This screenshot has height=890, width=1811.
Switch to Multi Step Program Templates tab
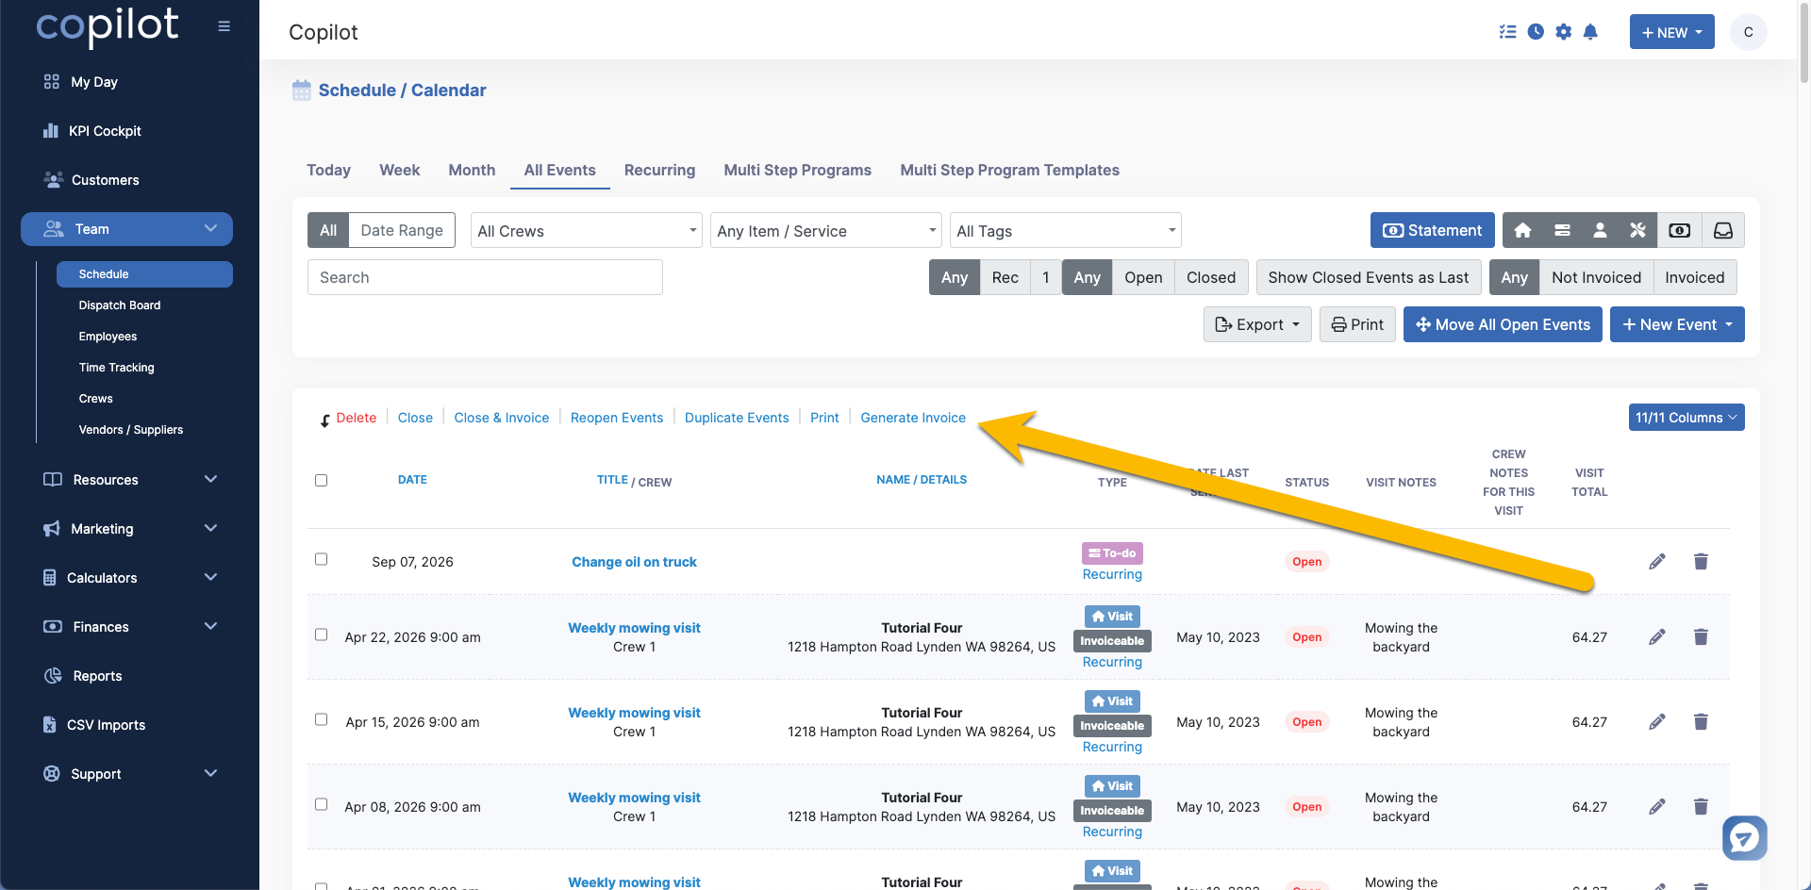pos(1009,170)
